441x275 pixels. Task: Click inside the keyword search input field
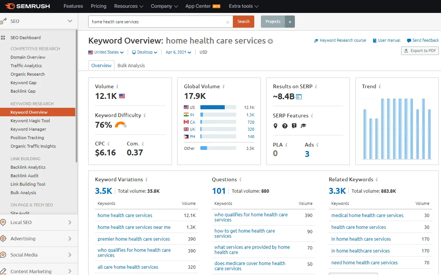click(x=157, y=22)
